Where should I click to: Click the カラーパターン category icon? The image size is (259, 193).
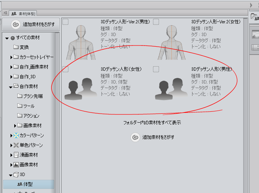[16, 135]
